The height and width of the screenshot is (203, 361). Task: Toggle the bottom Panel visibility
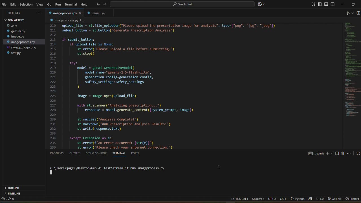pos(326,4)
